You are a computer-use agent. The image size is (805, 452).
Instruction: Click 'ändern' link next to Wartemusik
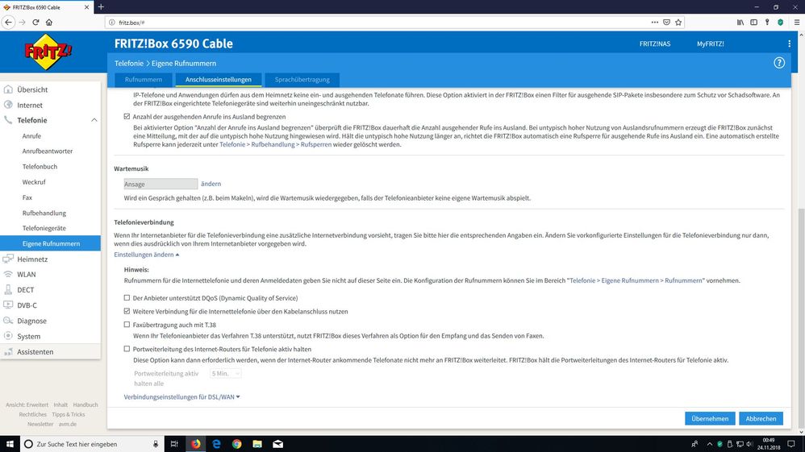pyautogui.click(x=211, y=184)
